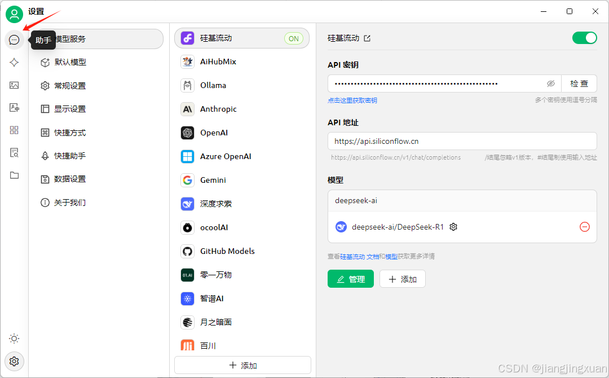Screen dimensions: 609x378
Task: Open 常规设置 settings section
Action: pyautogui.click(x=100, y=85)
